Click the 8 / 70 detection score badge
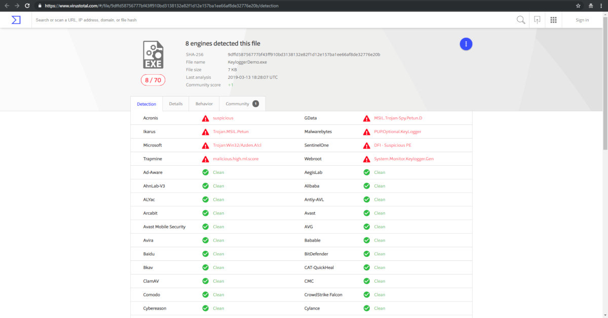Screen dimensions: 608x318 click(x=153, y=80)
